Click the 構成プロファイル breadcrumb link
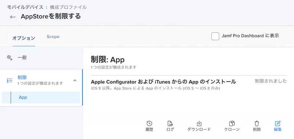The image size is (294, 139). (68, 7)
